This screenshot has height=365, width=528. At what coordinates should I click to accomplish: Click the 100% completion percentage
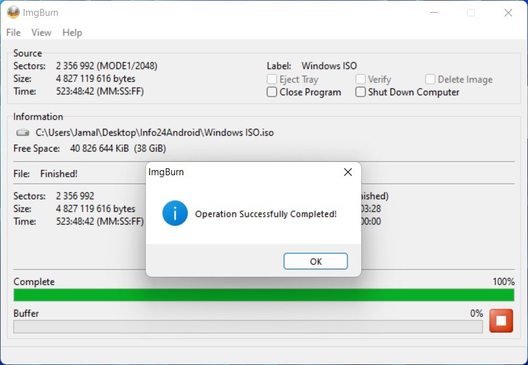(x=503, y=282)
